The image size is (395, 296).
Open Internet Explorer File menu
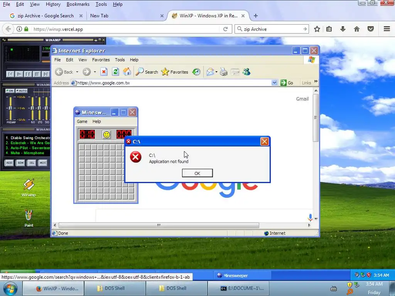point(57,60)
